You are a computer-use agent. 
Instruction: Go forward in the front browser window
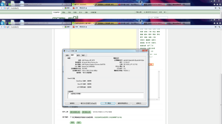(6, 23)
